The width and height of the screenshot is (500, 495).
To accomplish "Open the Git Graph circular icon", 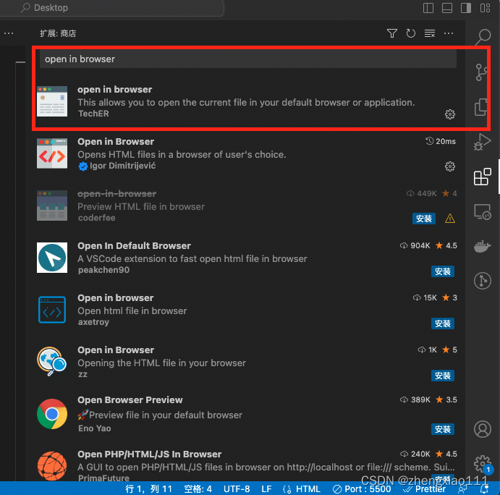I will click(x=483, y=281).
